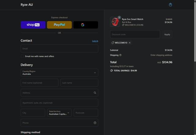Focus the Last name field

click(79, 83)
